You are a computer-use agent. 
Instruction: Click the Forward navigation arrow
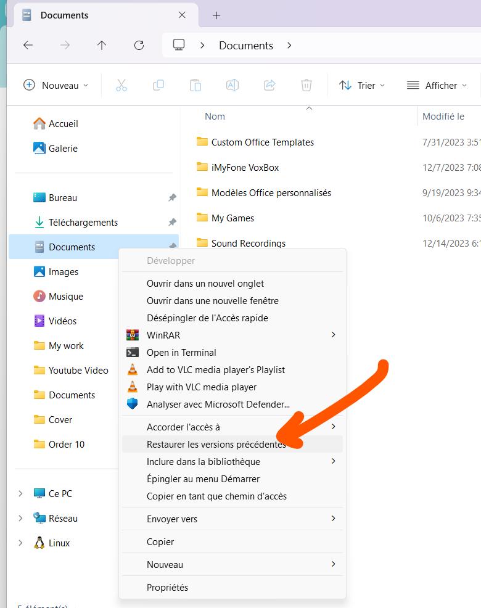click(x=65, y=46)
